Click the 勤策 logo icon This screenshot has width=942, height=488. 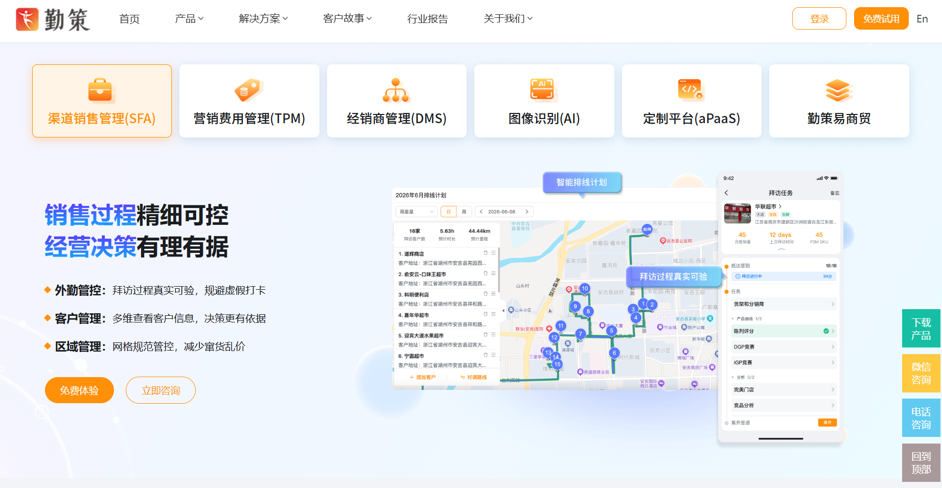pyautogui.click(x=27, y=19)
